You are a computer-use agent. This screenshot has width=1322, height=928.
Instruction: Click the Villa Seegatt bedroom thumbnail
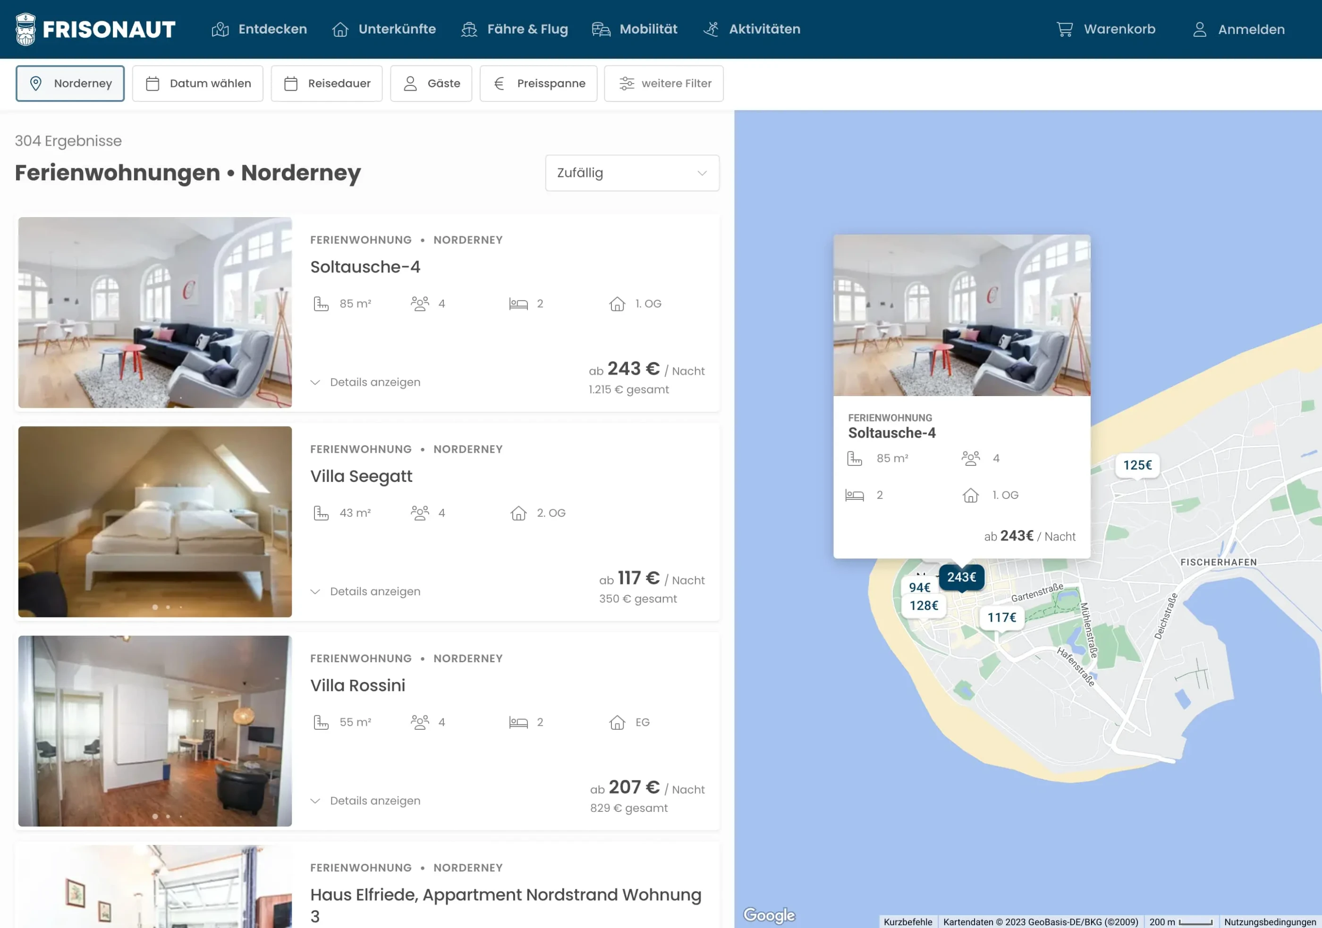pyautogui.click(x=155, y=522)
